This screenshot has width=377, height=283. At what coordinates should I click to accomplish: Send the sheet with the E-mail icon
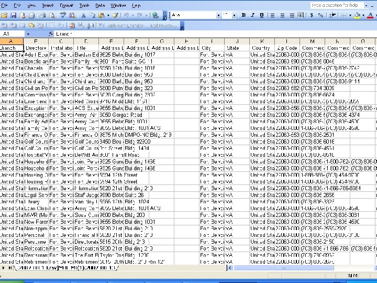31,16
